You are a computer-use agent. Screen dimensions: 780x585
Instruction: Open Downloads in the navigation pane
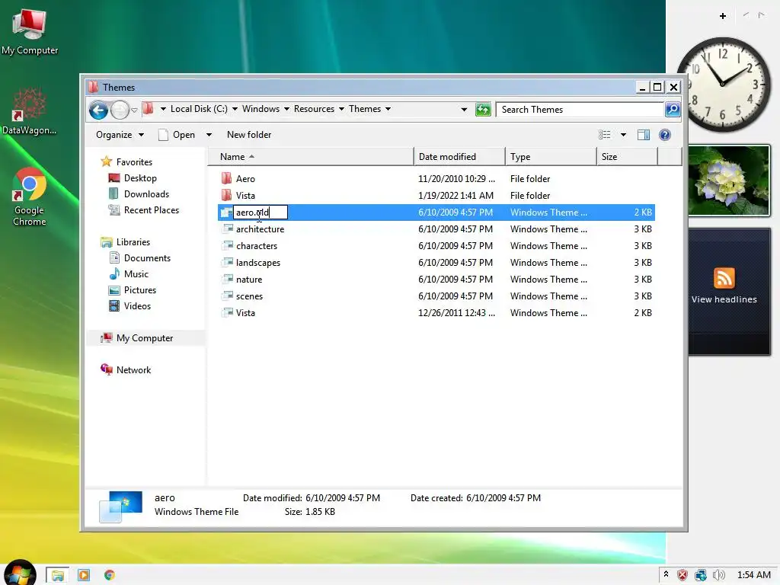pyautogui.click(x=139, y=194)
